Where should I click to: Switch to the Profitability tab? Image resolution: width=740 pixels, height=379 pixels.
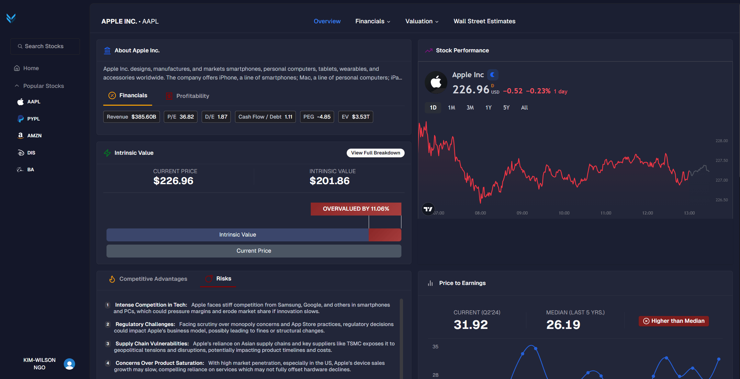(188, 96)
